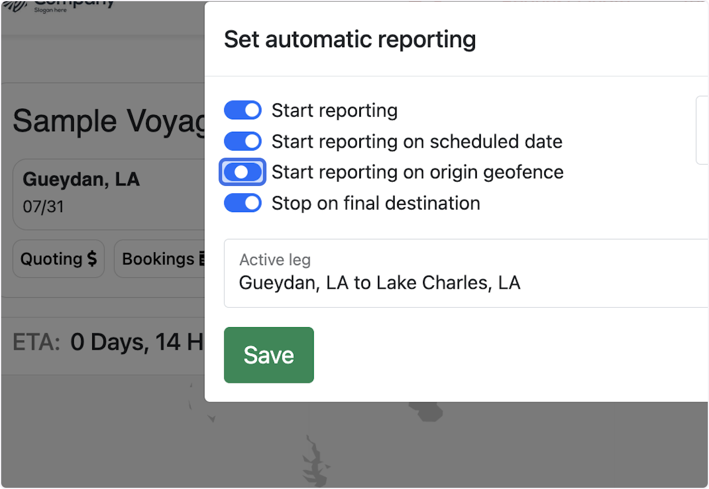
Task: Click Gueydan, LA to Lake Charles, LA leg text
Action: pos(379,282)
